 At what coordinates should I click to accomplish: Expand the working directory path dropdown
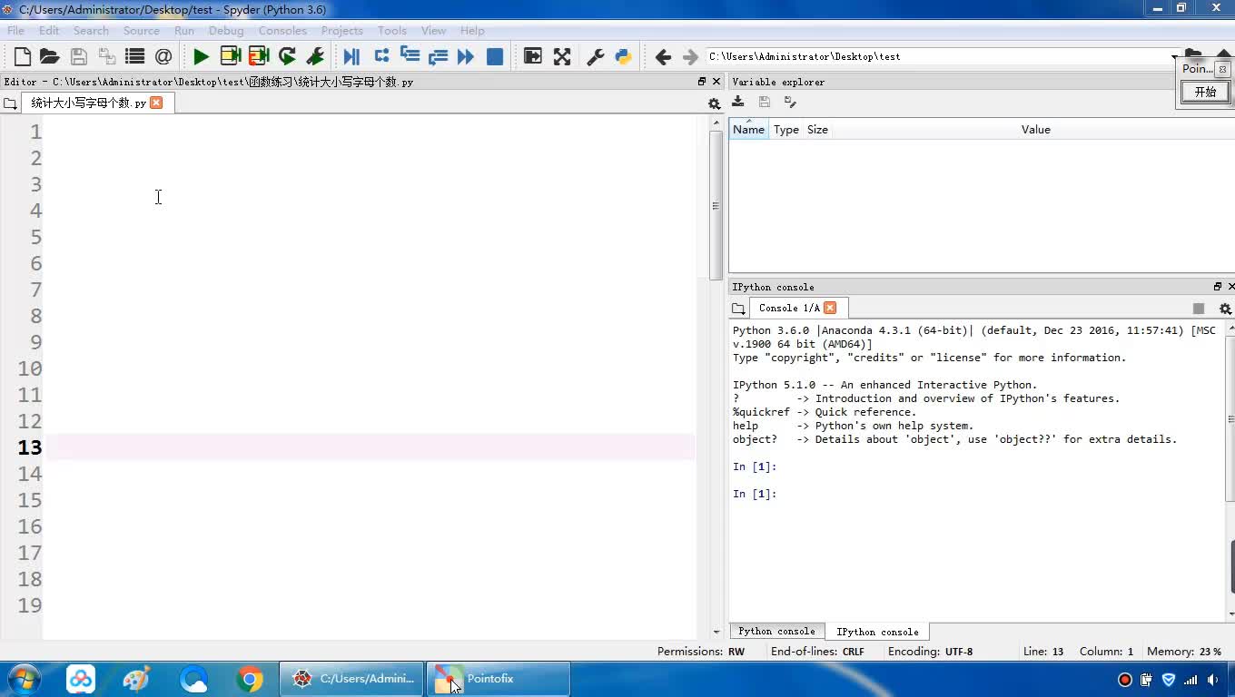click(1173, 57)
